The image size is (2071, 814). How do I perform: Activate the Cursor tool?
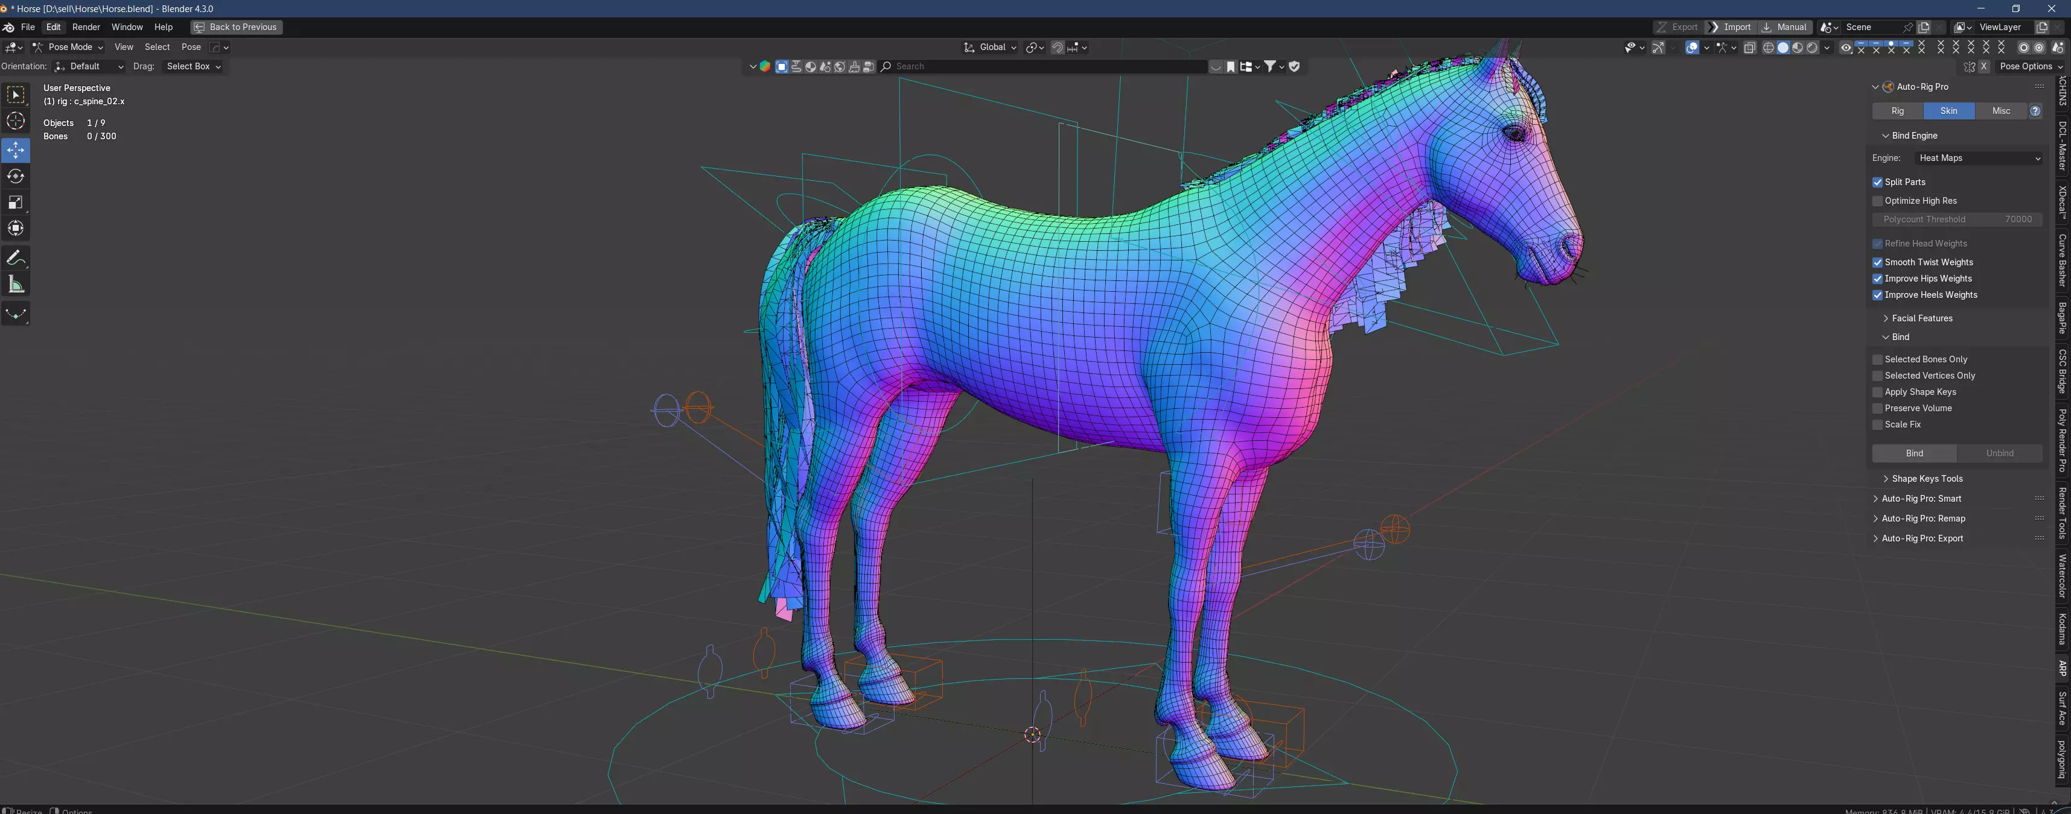pyautogui.click(x=15, y=121)
